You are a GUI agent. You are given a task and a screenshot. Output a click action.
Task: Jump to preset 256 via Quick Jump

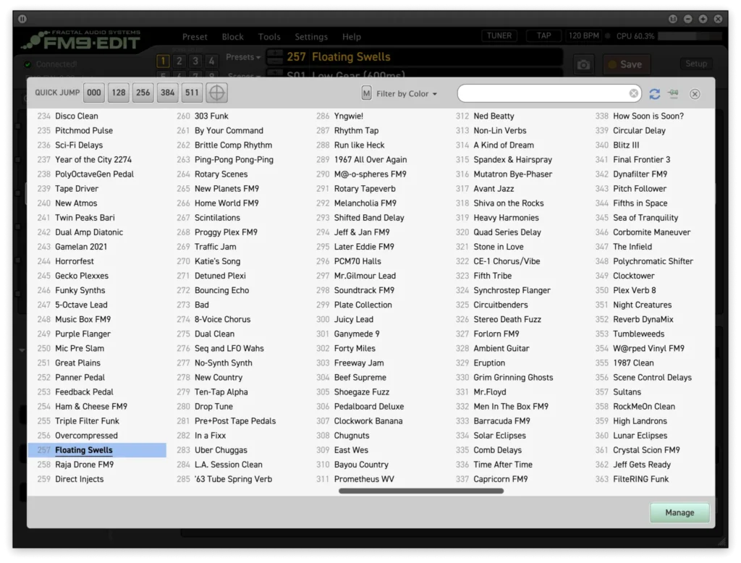(x=143, y=93)
